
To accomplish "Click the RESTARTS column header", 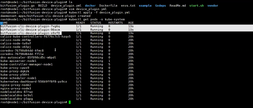I will click(x=116, y=23).
